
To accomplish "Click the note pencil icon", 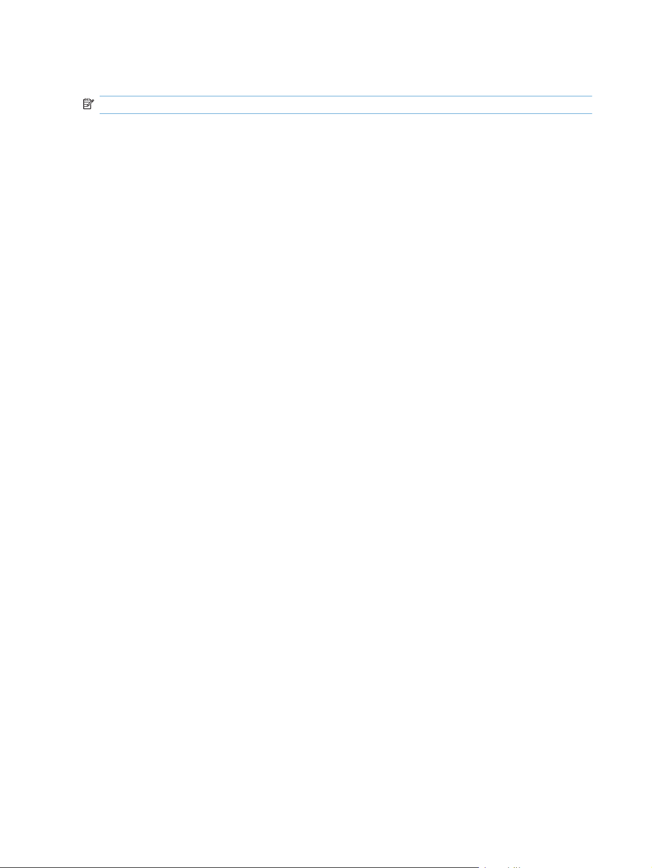I will pyautogui.click(x=88, y=104).
